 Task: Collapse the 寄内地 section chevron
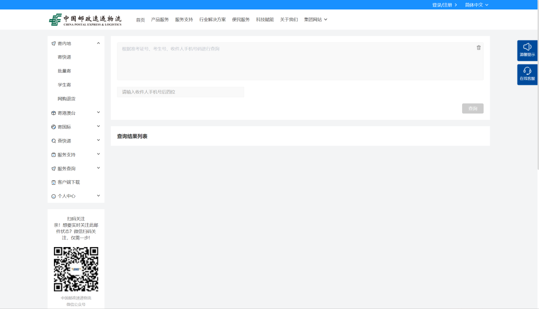click(x=98, y=43)
